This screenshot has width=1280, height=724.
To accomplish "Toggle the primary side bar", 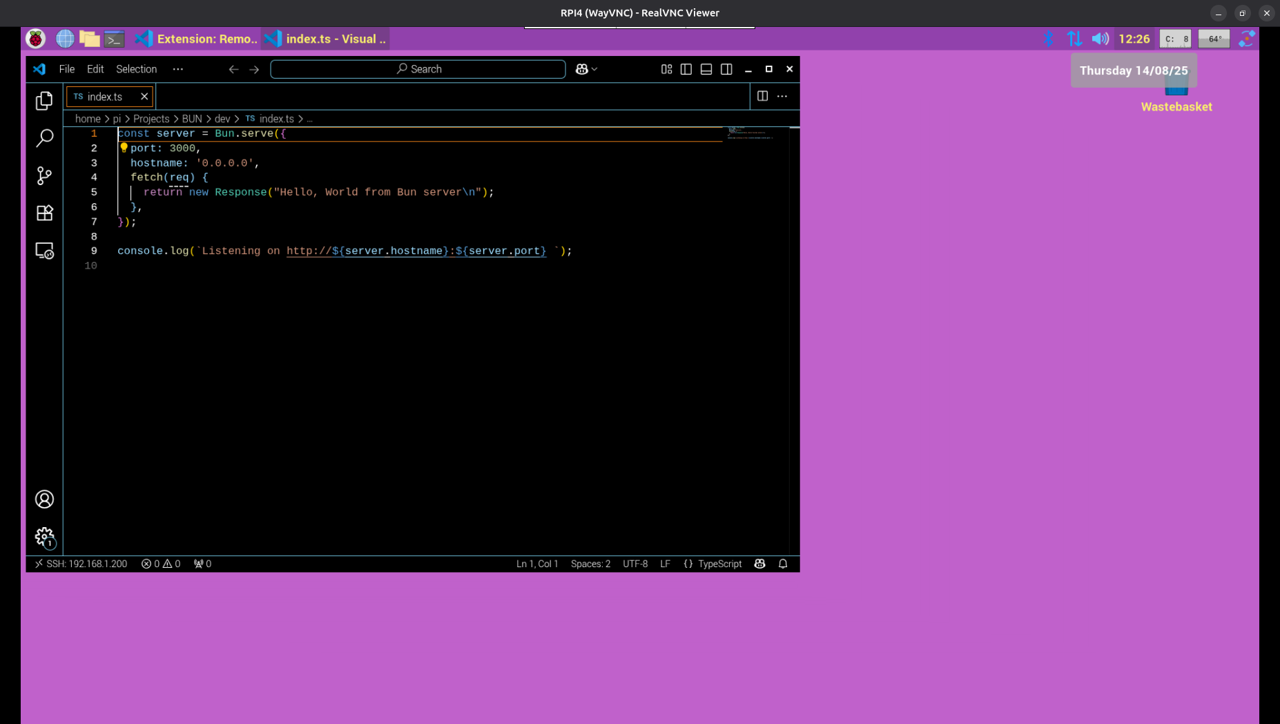I will click(x=686, y=69).
